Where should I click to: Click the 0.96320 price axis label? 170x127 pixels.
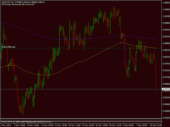166,97
